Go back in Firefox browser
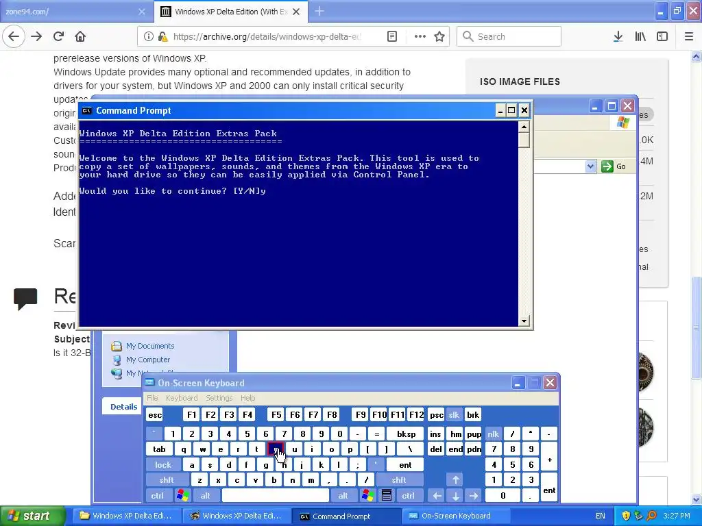Screen dimensions: 702x526 tap(14, 36)
